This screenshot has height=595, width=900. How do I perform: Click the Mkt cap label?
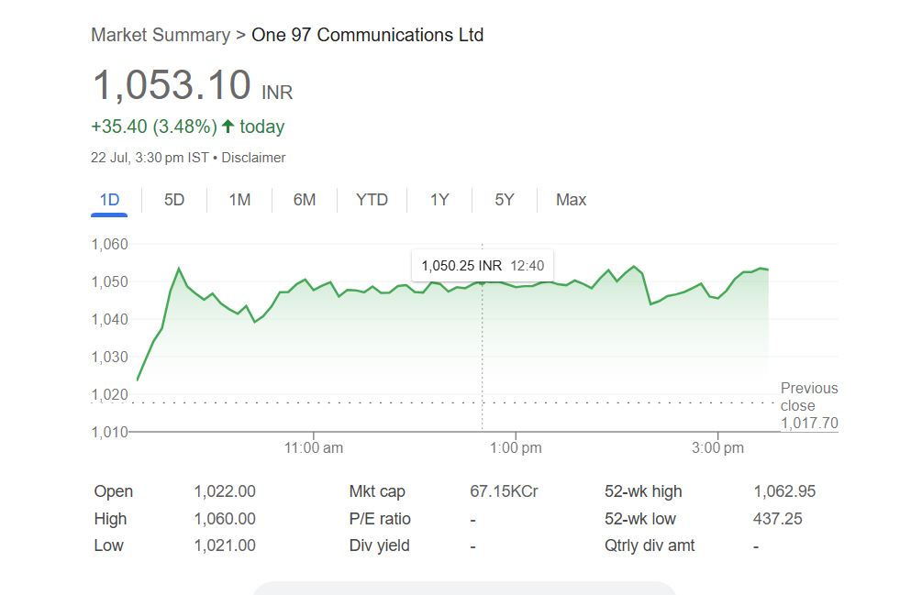(377, 491)
